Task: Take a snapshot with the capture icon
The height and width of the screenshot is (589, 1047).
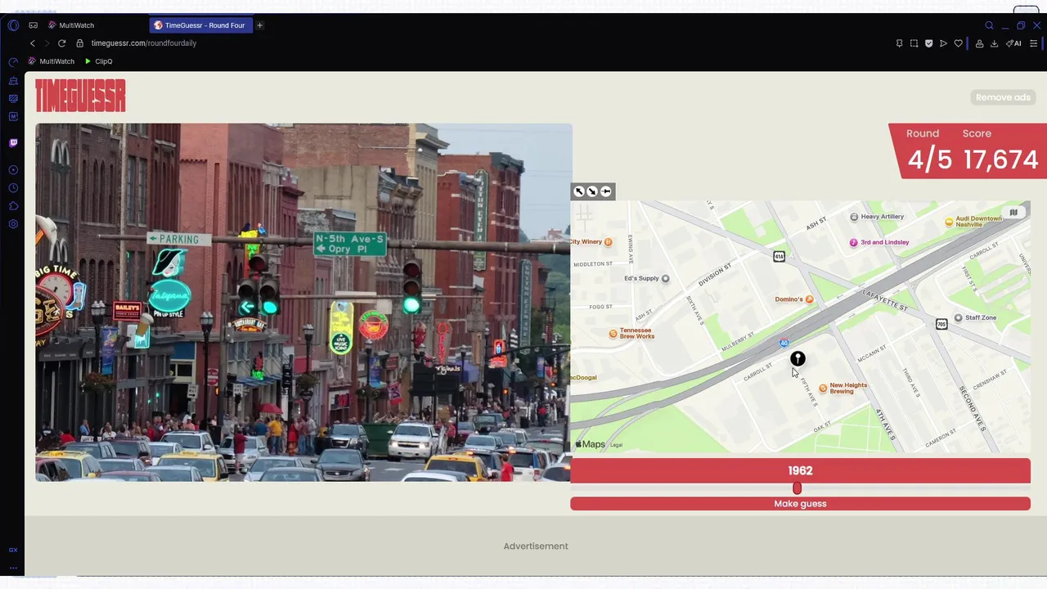Action: [914, 43]
